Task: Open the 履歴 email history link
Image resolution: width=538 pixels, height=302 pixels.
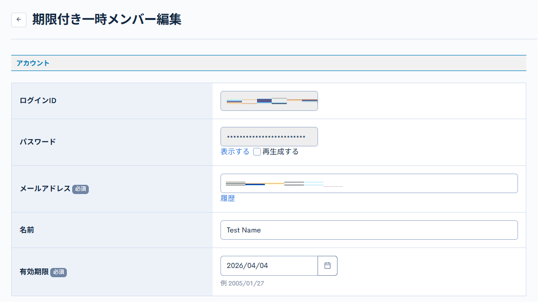Action: click(x=228, y=198)
